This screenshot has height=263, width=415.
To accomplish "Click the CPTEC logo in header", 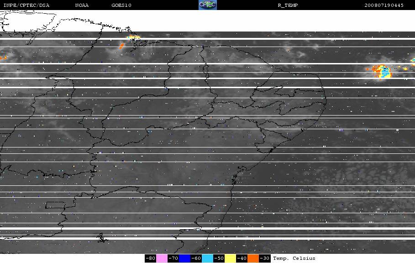I will click(x=207, y=5).
